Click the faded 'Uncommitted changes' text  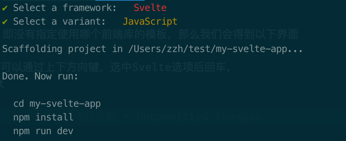198,117
